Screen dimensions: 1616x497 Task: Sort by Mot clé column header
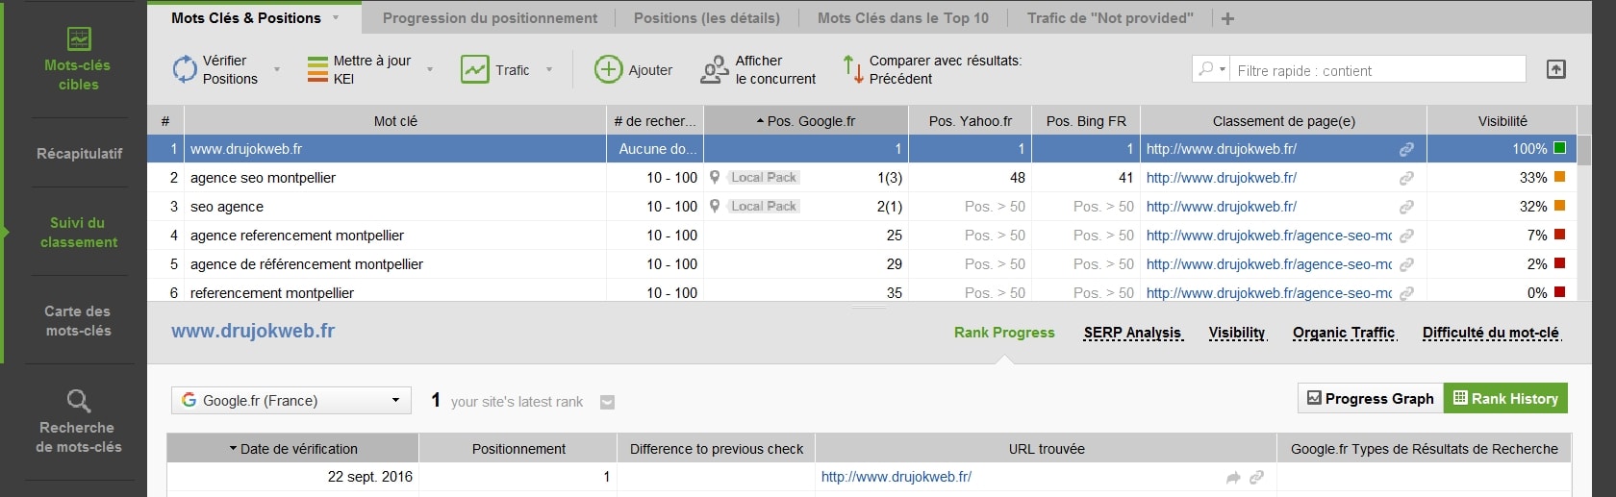(x=395, y=121)
